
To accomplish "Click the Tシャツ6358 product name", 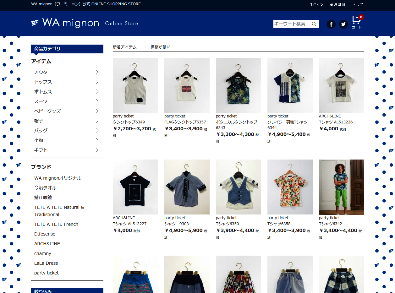I will click(279, 224).
